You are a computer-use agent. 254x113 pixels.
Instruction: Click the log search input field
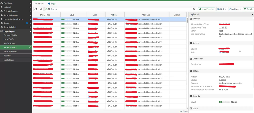(119, 9)
